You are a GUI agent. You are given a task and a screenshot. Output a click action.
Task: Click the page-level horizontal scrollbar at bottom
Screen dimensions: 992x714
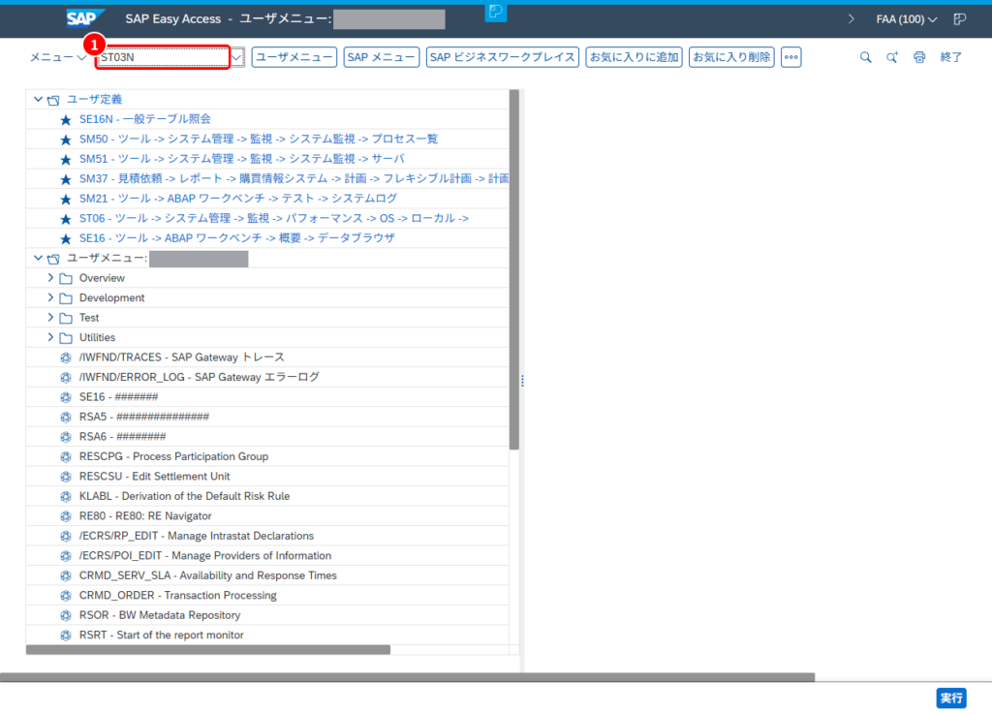[x=408, y=677]
